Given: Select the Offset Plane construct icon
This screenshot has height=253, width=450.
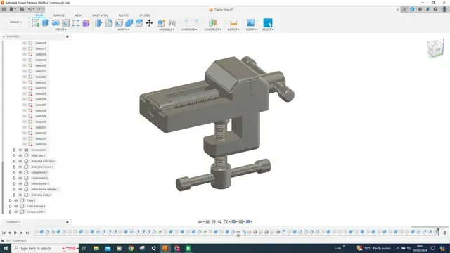Looking at the screenshot, I should [x=212, y=23].
